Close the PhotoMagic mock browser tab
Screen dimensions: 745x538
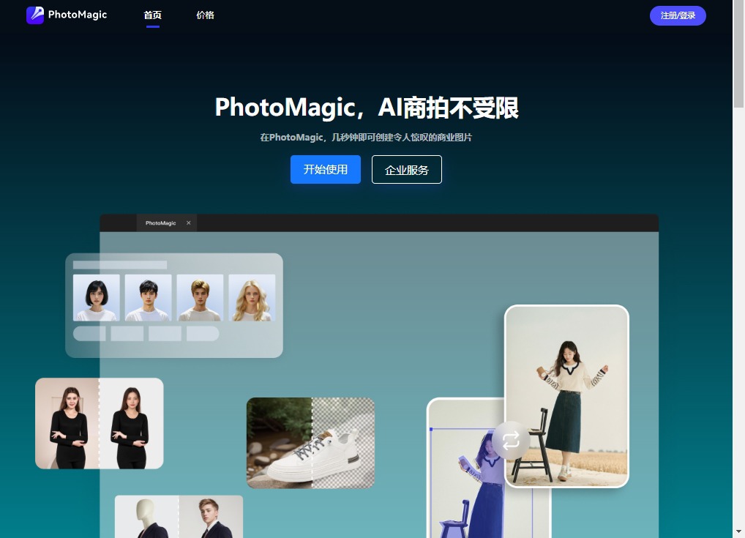[189, 223]
